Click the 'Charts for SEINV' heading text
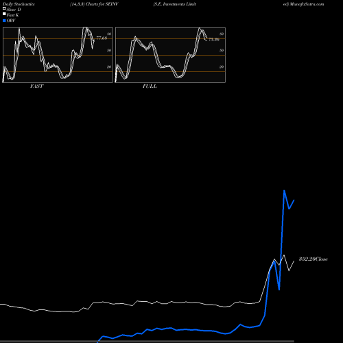 point(102,4)
